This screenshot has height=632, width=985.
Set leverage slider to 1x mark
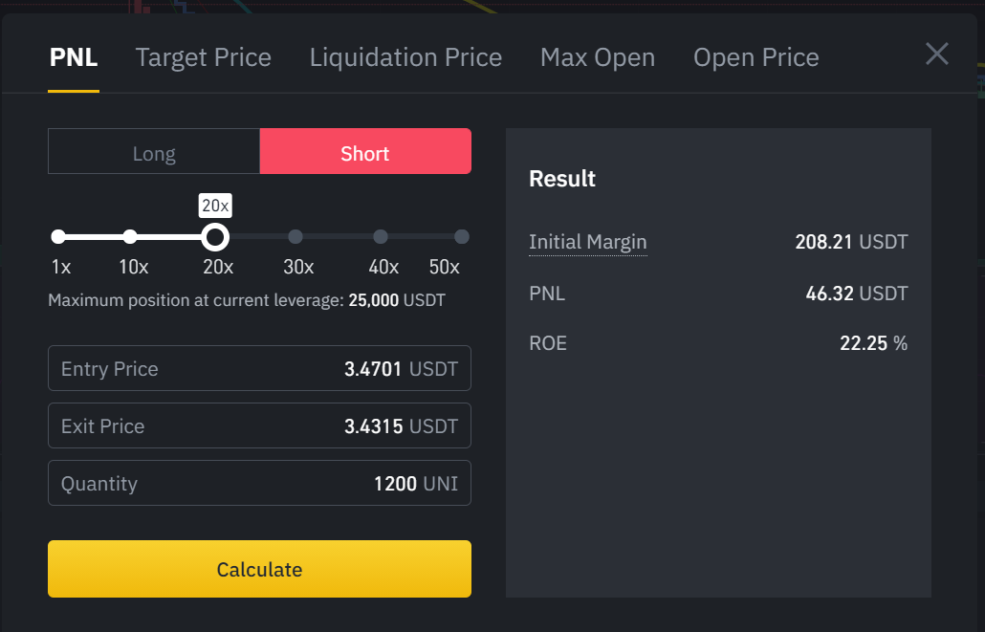point(58,236)
